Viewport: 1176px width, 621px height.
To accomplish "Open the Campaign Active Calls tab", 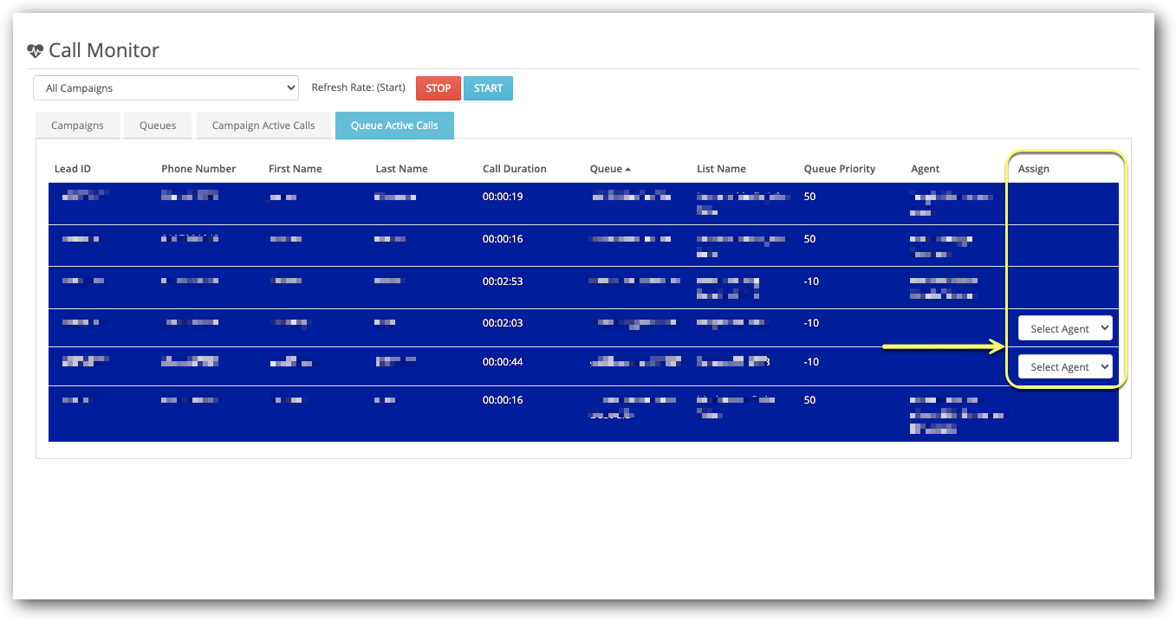I will point(263,125).
